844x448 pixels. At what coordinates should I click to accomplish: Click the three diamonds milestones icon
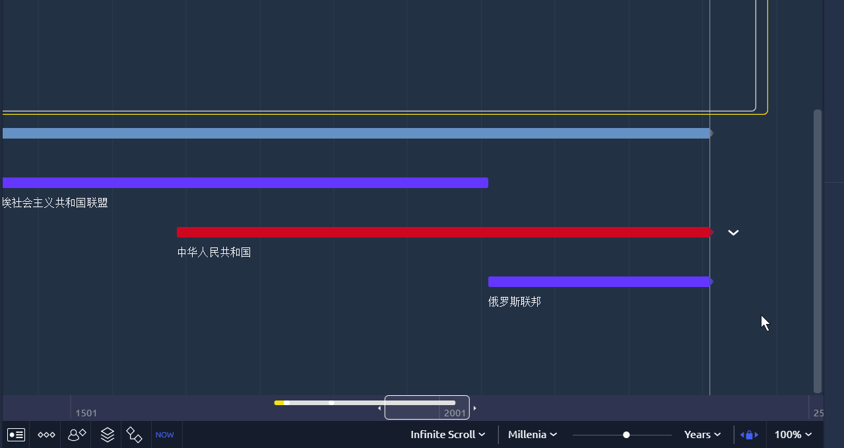[46, 435]
